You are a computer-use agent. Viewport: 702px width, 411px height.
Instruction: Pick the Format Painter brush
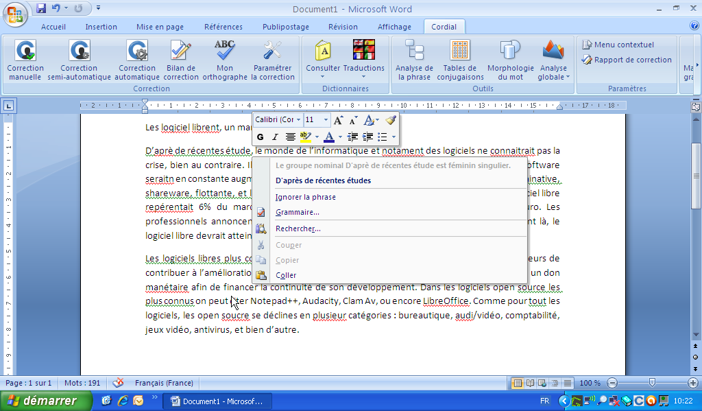[390, 119]
